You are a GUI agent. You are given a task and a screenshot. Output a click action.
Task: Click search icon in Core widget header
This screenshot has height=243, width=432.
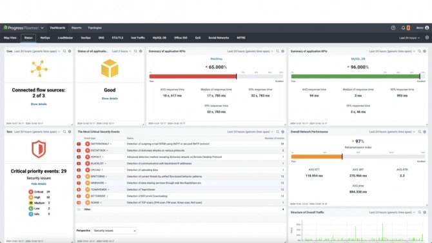pyautogui.click(x=64, y=52)
